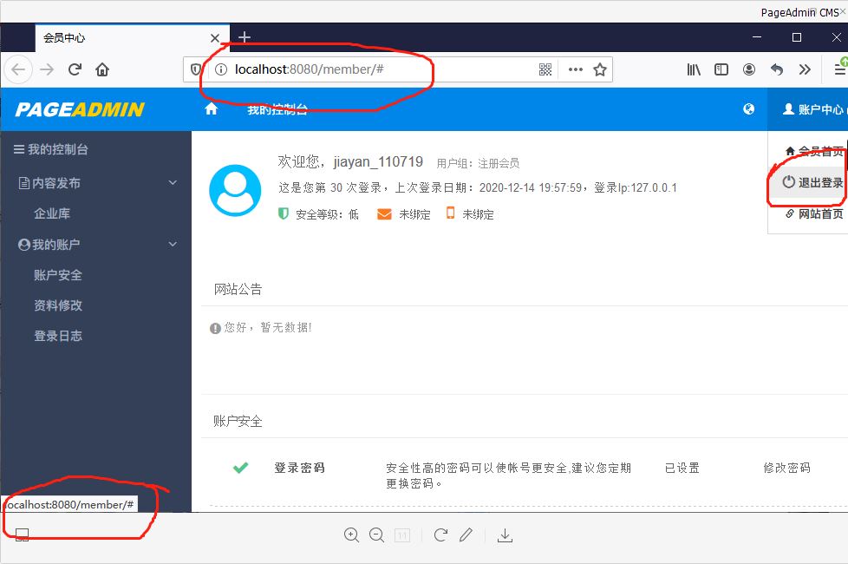Click the user avatar picture

point(235,191)
